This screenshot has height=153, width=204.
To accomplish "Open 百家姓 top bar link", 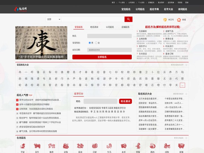I will point(180,3).
